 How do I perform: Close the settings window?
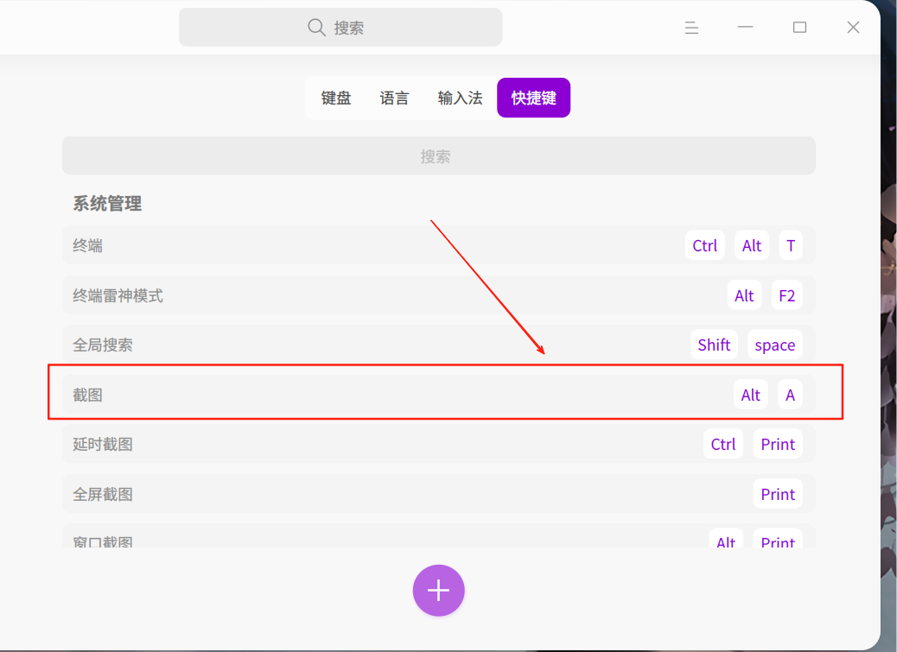853,27
